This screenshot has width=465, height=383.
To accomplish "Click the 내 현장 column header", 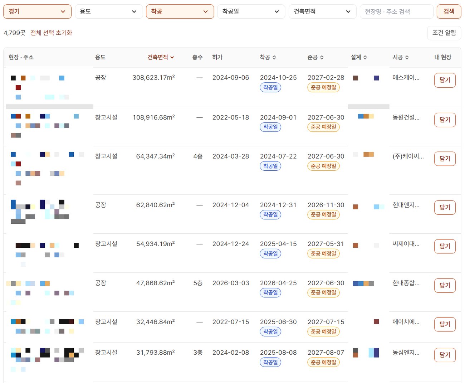I will click(x=443, y=57).
